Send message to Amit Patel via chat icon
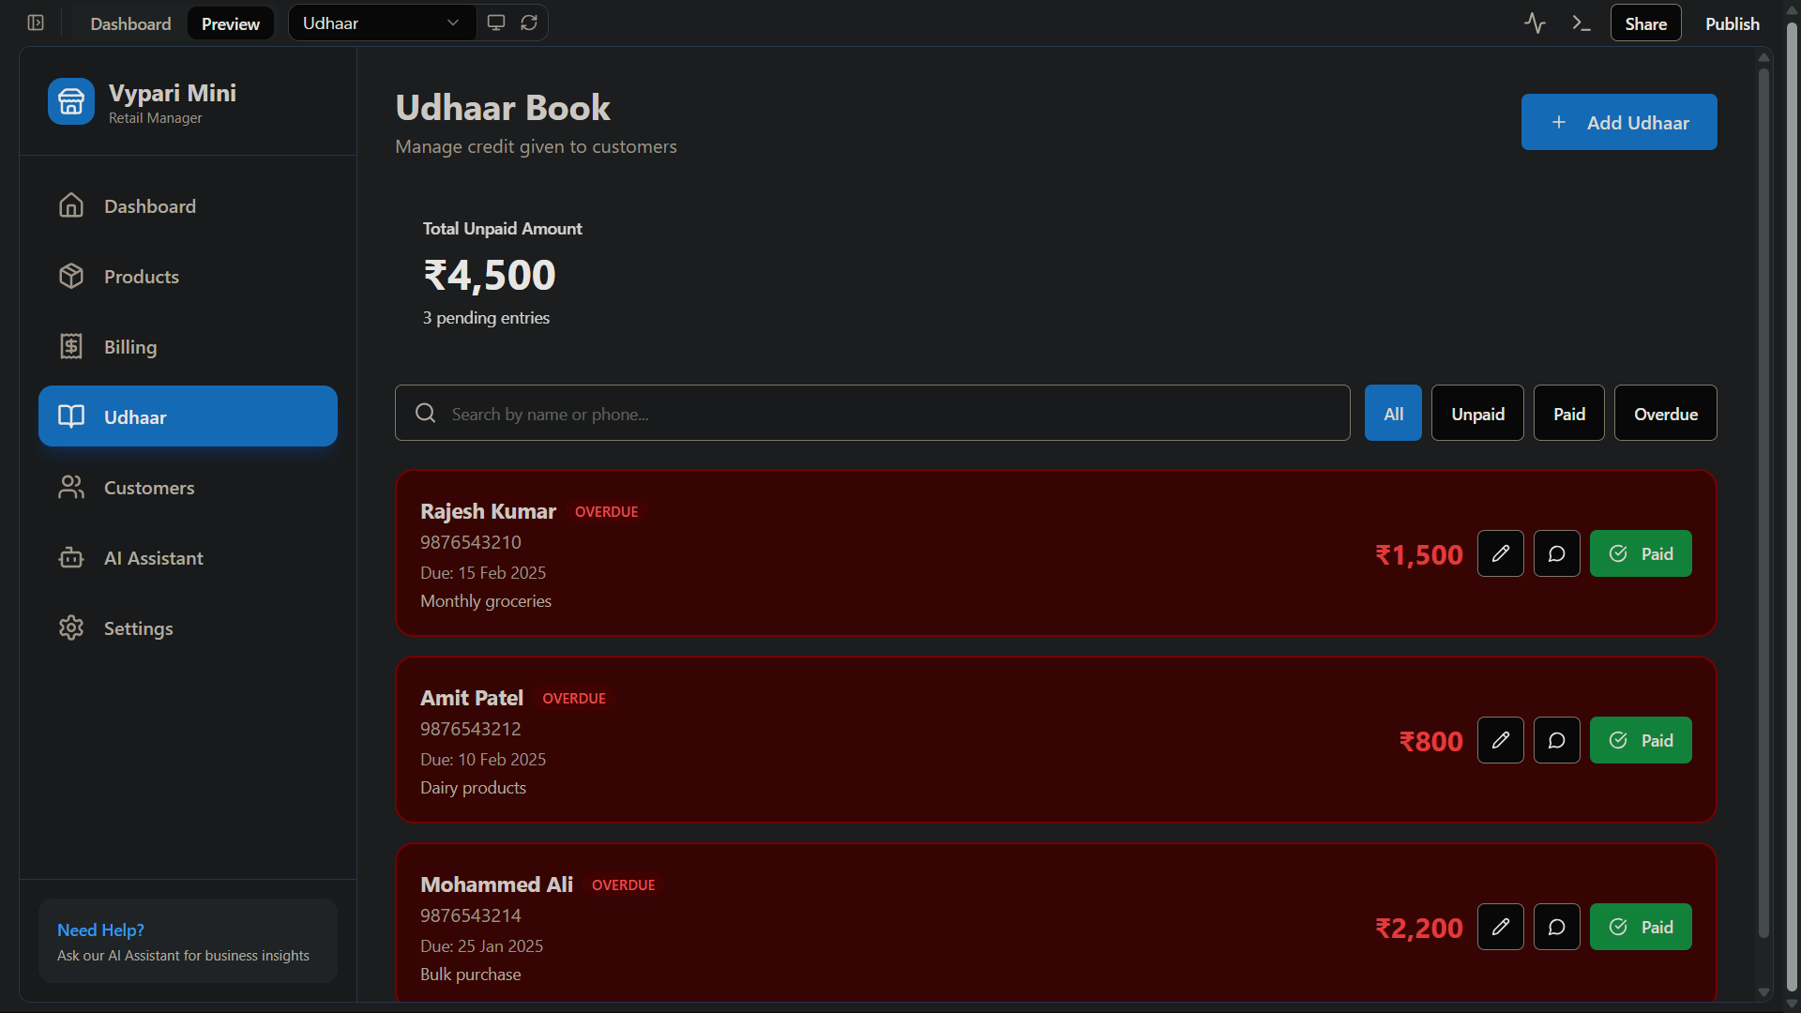 1556,740
